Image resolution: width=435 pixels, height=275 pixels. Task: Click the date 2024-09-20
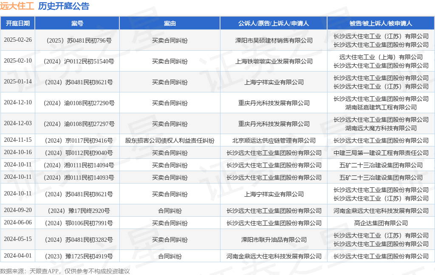point(18,210)
